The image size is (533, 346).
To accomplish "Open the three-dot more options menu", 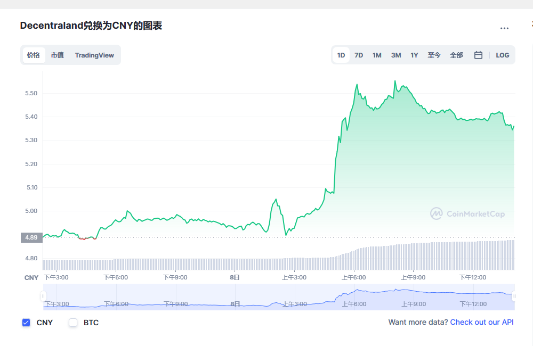I will (x=504, y=28).
